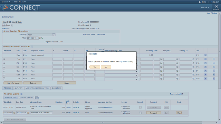Open comment bubble for Sun 8/14

(4, 71)
